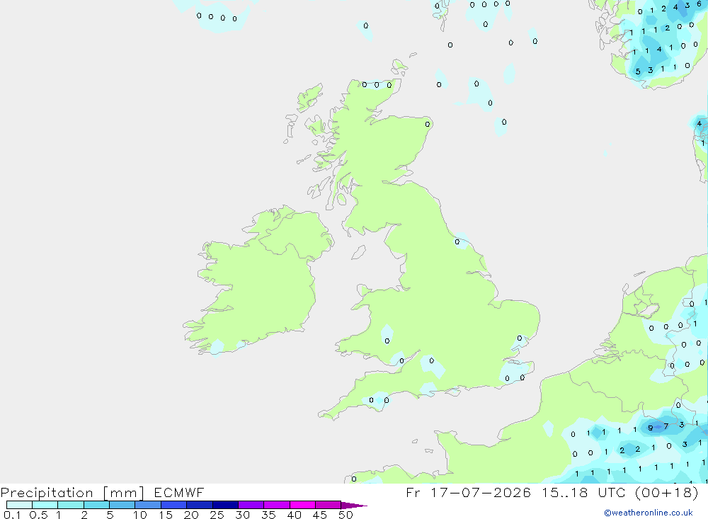Pick the 35–40 mm legend color swatch

(277, 505)
